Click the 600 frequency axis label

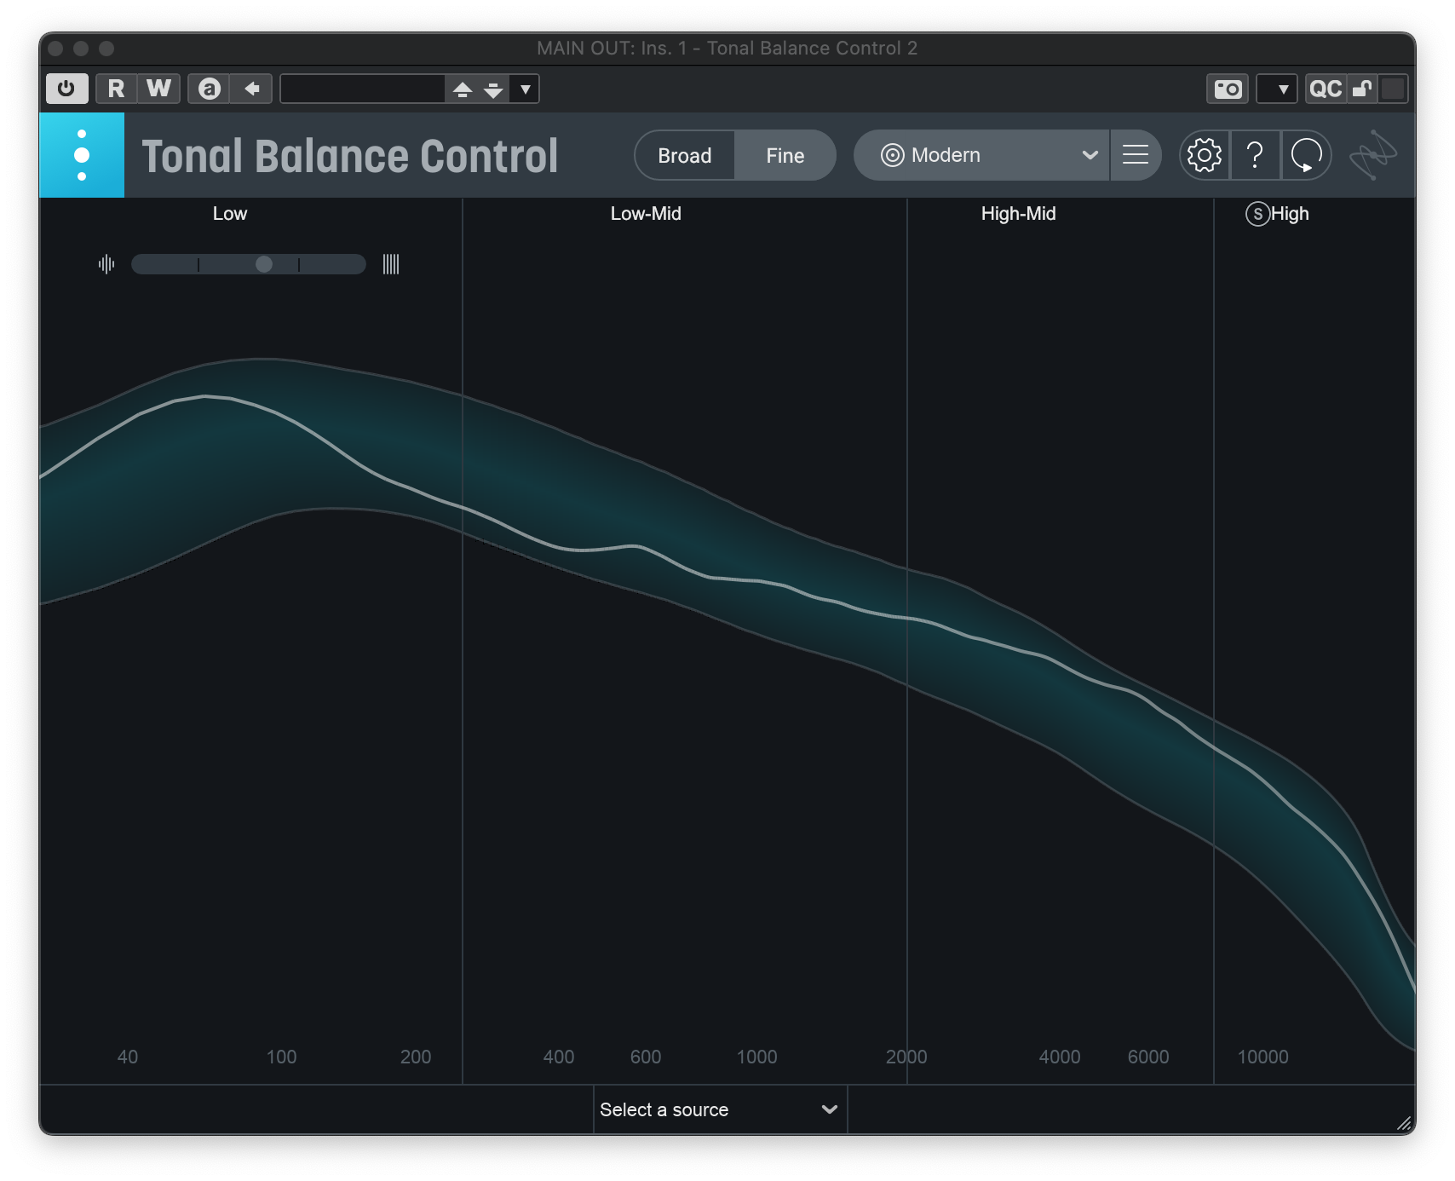646,1057
